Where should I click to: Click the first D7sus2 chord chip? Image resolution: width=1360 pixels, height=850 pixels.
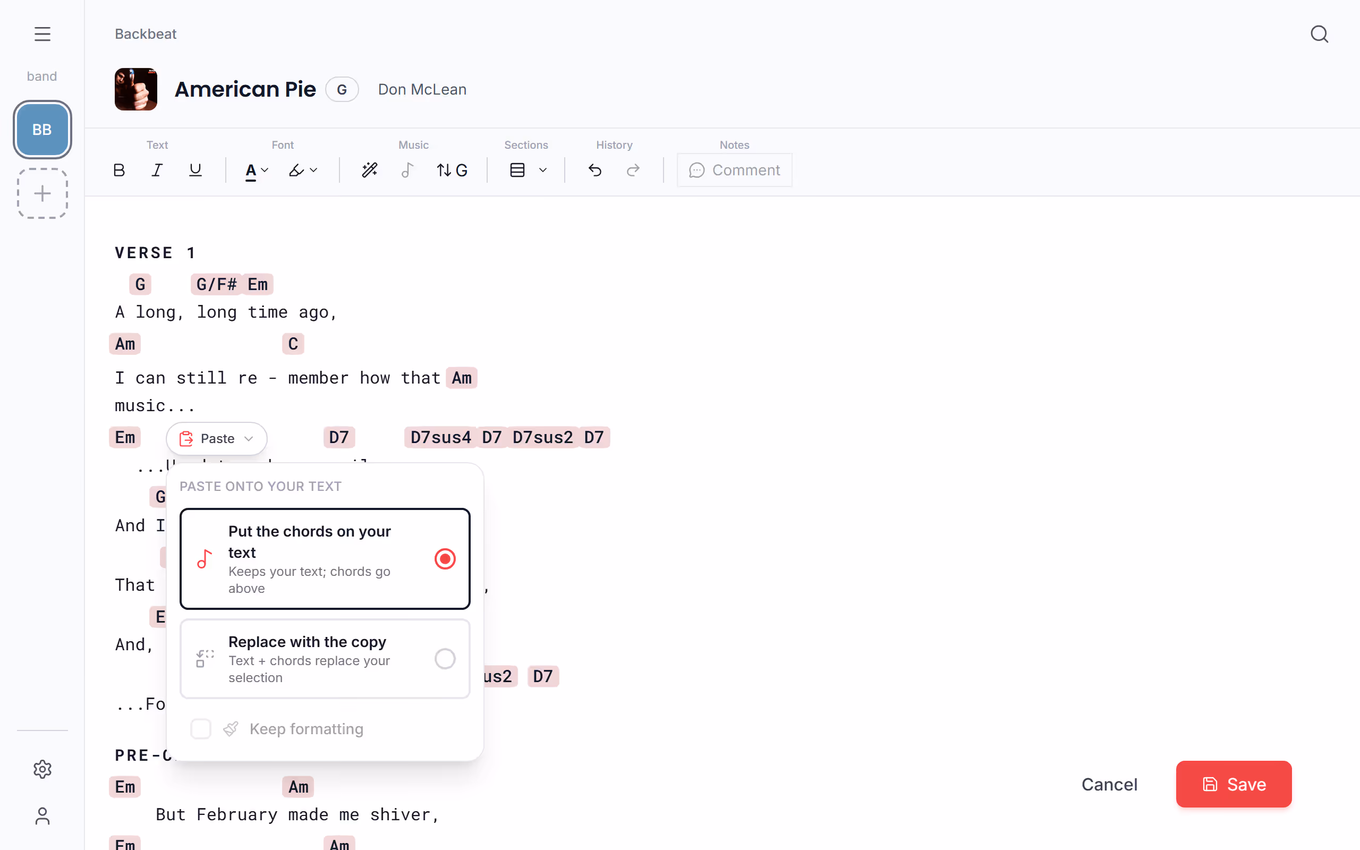(542, 437)
